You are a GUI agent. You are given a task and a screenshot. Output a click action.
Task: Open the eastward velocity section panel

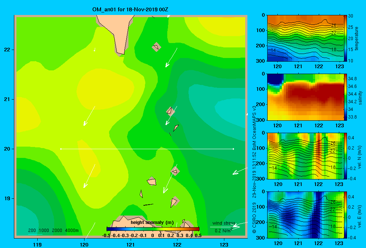[305, 215]
